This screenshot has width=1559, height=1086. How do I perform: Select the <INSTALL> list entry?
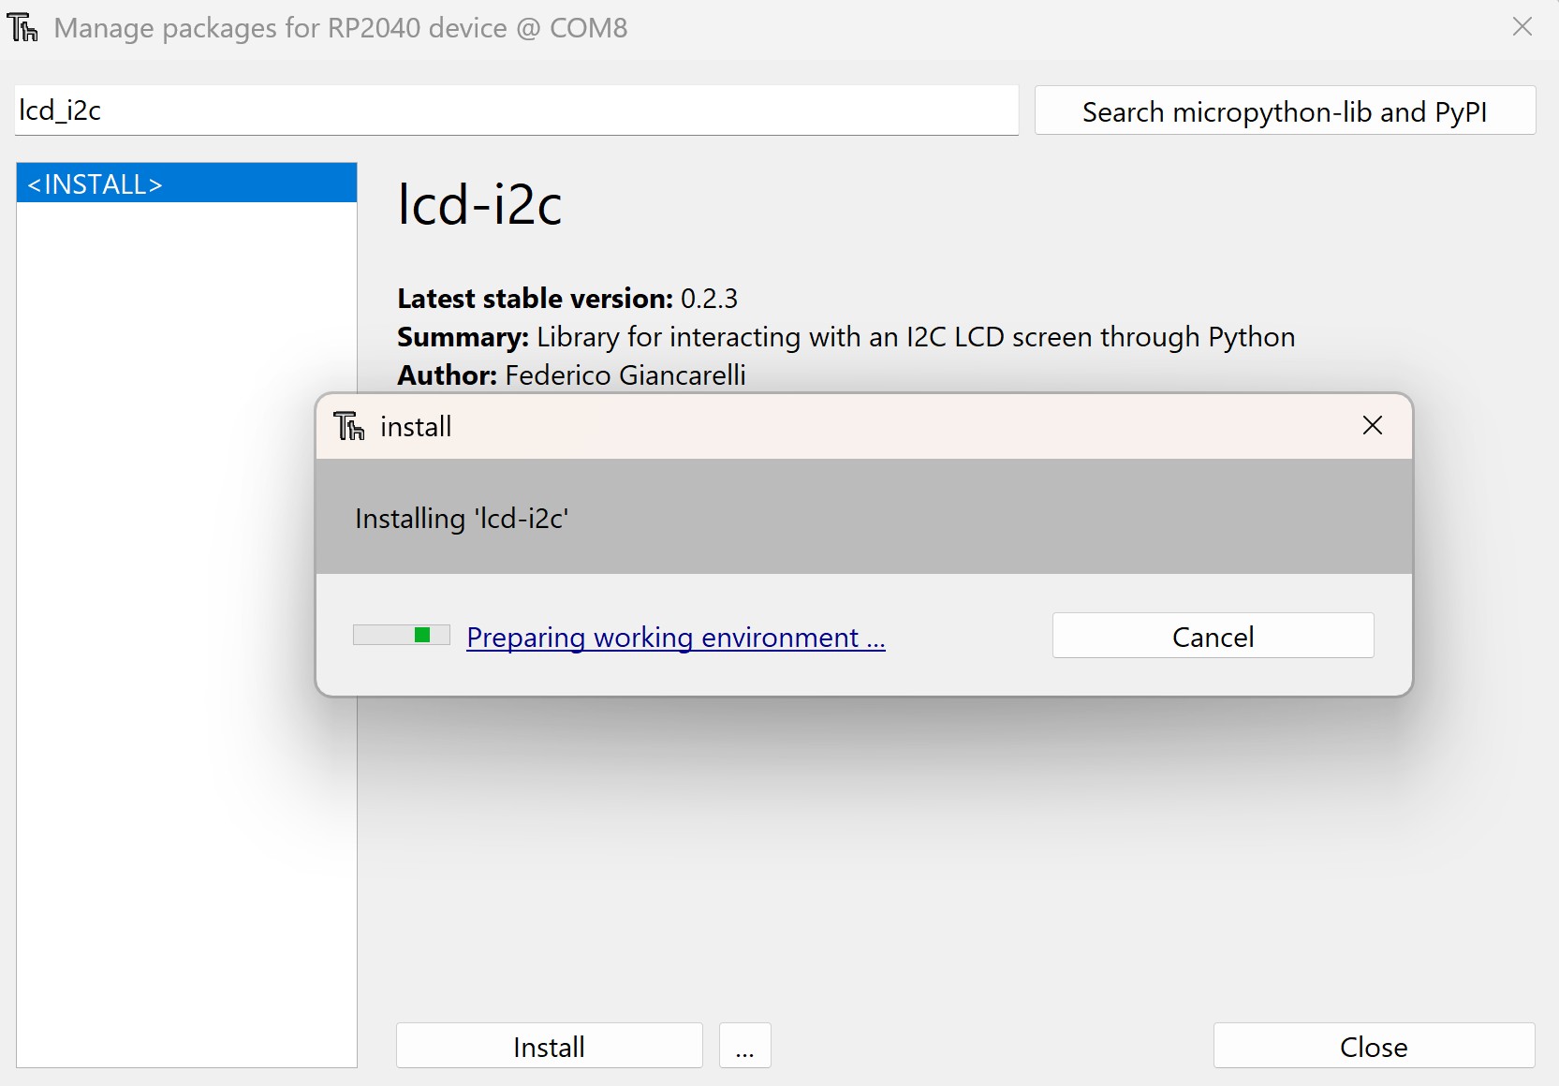186,183
